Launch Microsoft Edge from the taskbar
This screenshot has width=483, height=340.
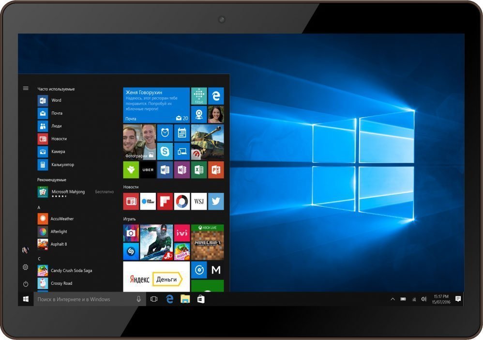coord(169,299)
